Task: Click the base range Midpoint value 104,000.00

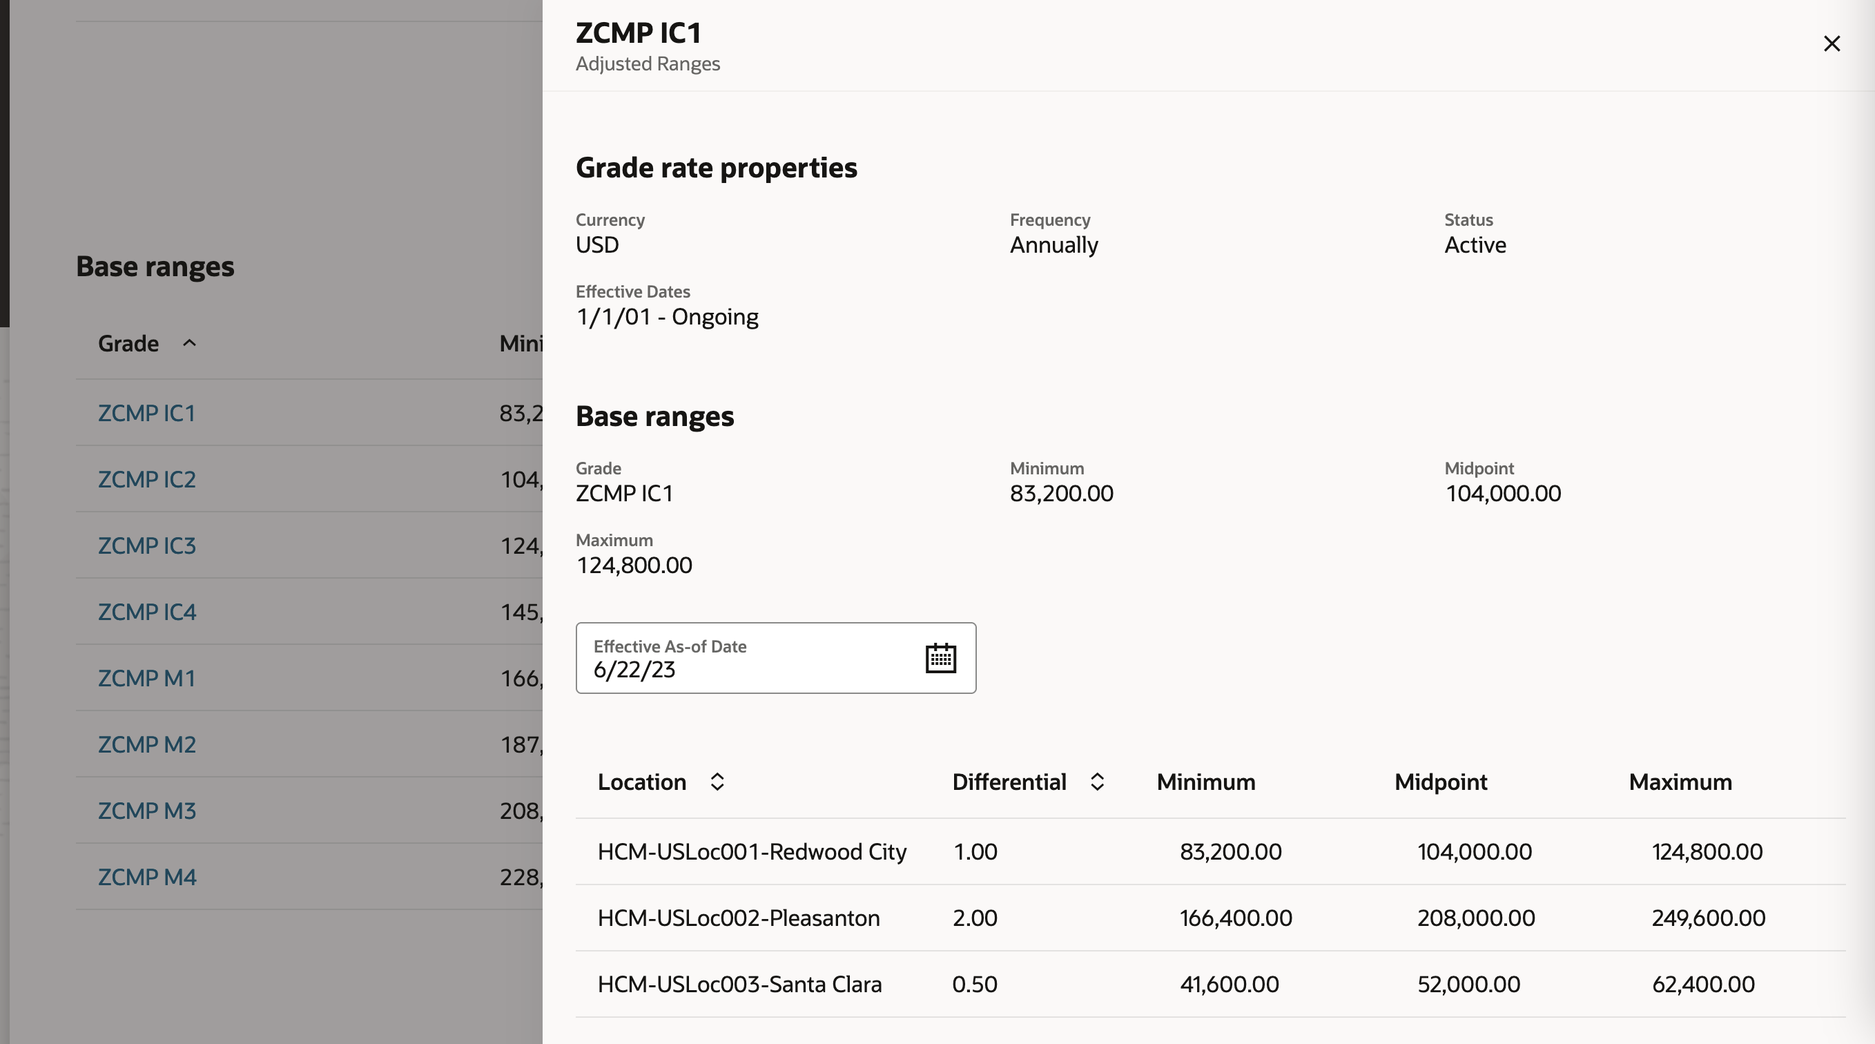Action: pyautogui.click(x=1502, y=493)
